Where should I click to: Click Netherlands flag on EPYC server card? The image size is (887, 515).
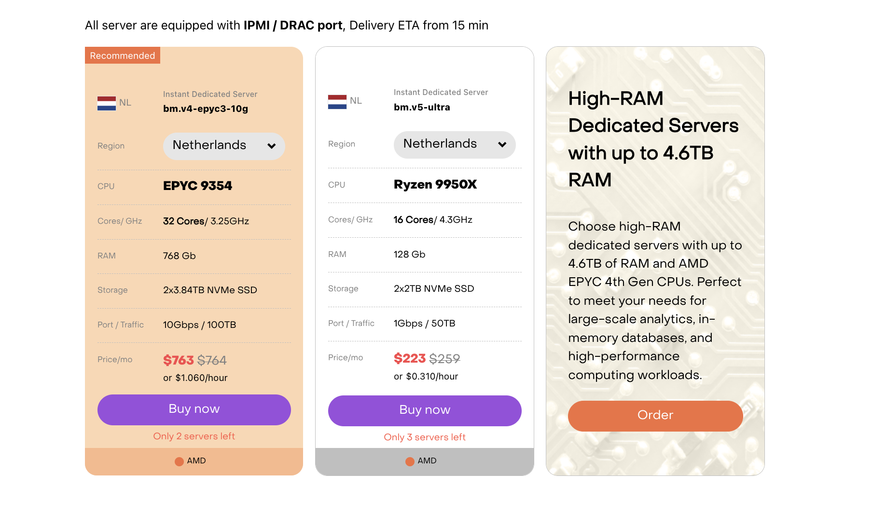pyautogui.click(x=107, y=103)
